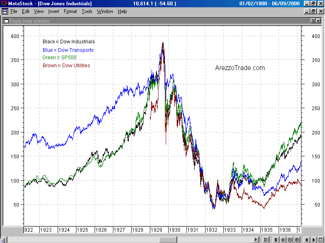
Task: Click the ArezzoTrade.com text on chart
Action: (240, 68)
